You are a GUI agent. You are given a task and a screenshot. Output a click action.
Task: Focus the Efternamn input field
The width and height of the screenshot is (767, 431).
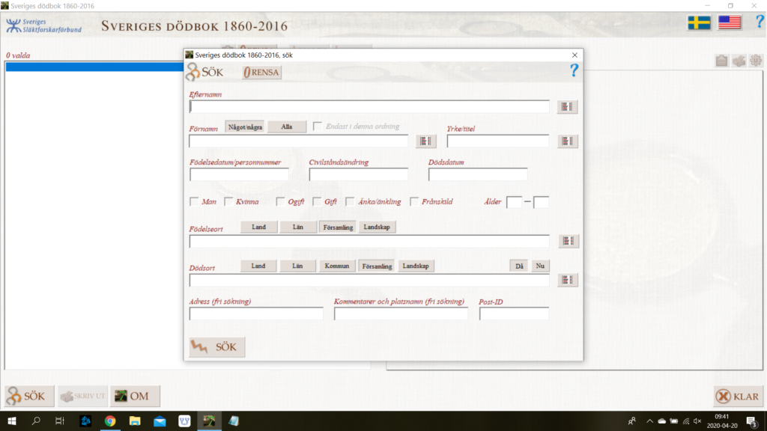click(x=369, y=106)
